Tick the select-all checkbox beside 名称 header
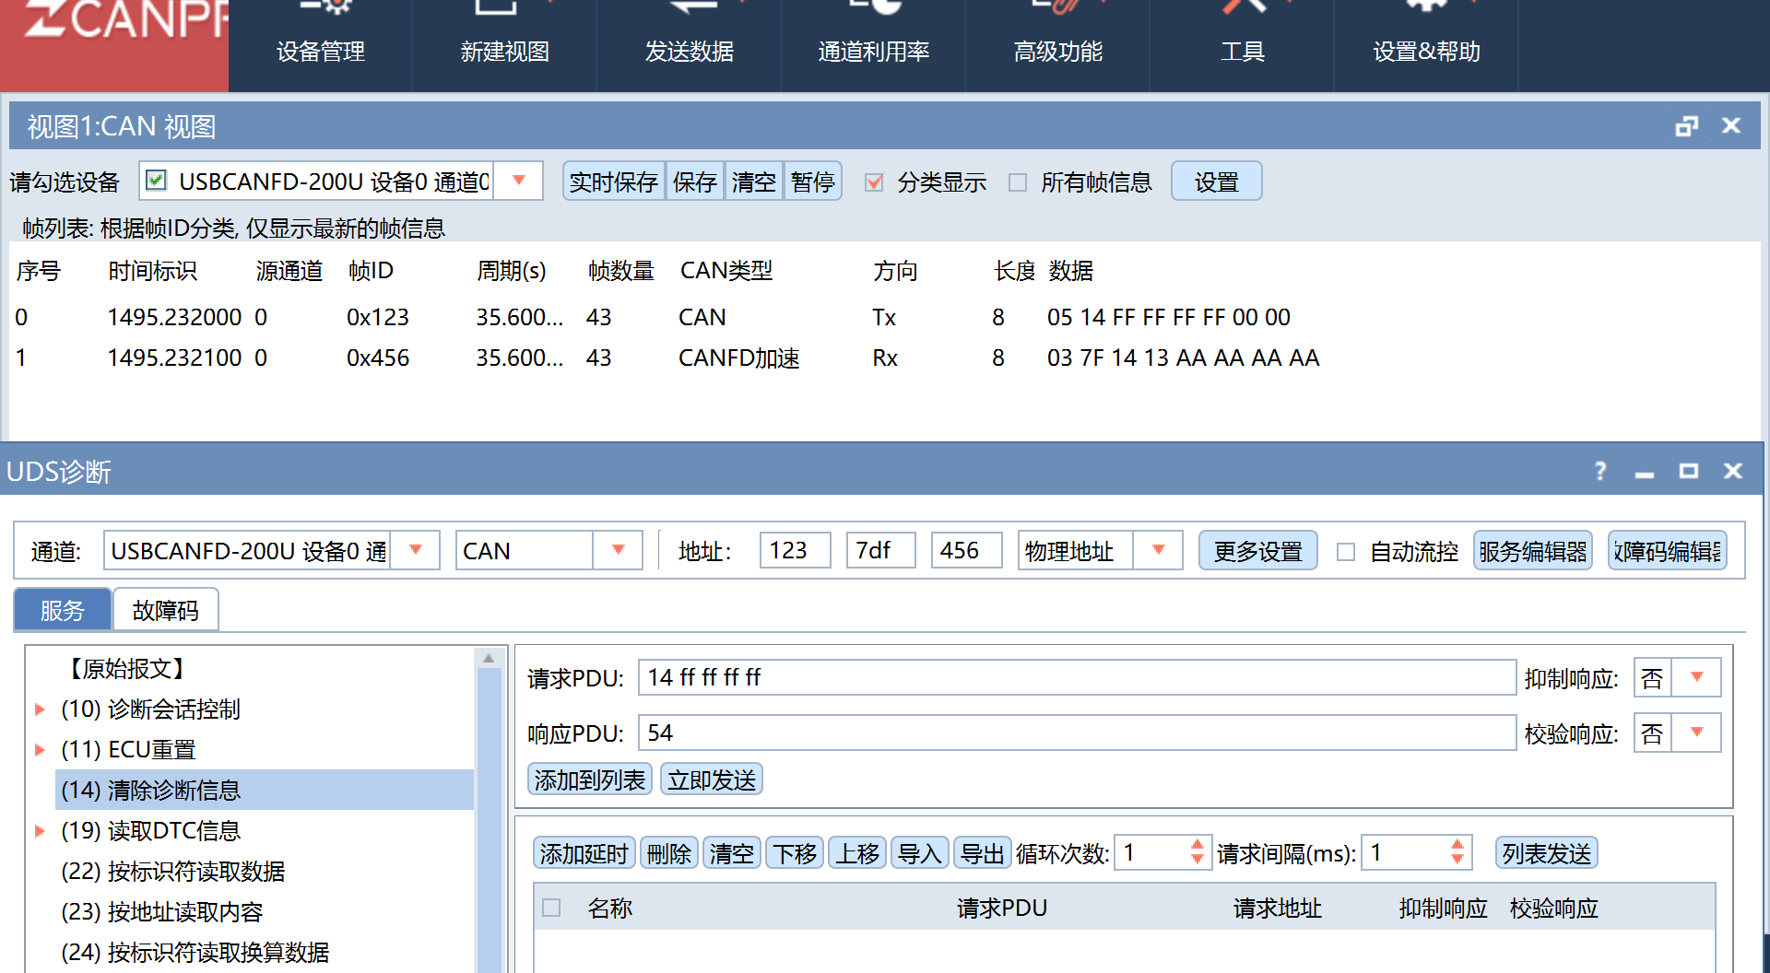 [551, 908]
